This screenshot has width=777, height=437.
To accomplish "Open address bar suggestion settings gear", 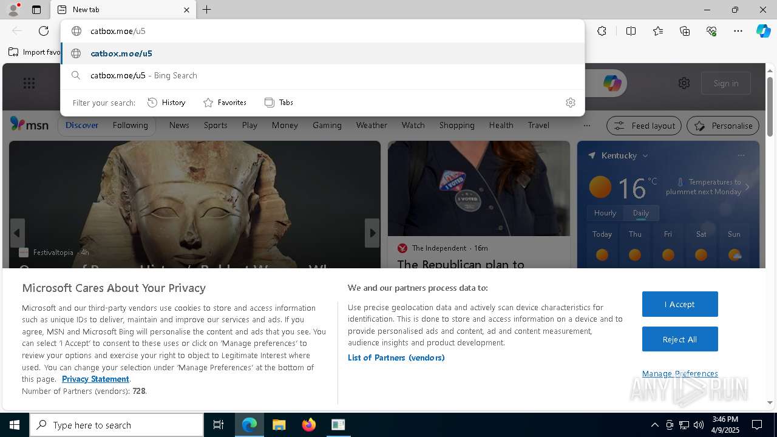I will tap(570, 103).
